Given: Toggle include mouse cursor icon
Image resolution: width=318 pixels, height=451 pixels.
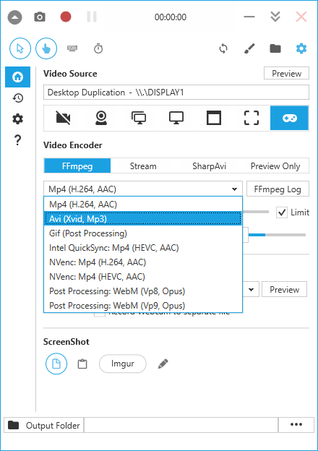Looking at the screenshot, I should 20,48.
